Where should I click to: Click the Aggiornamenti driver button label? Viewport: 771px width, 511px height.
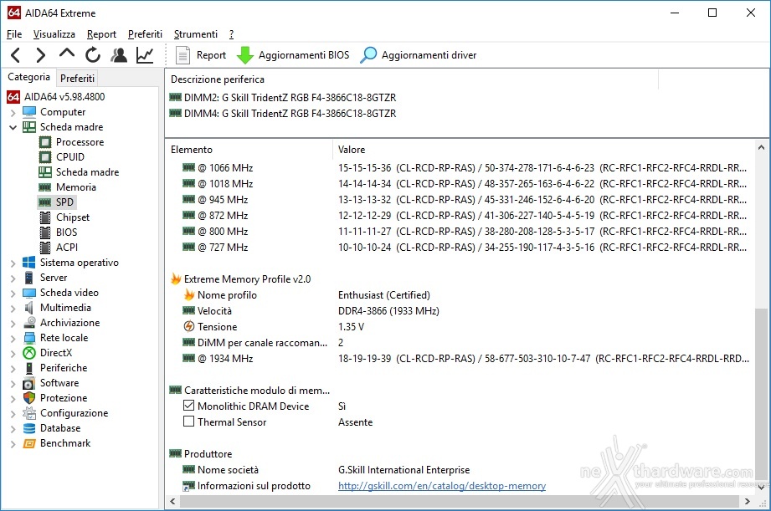429,55
